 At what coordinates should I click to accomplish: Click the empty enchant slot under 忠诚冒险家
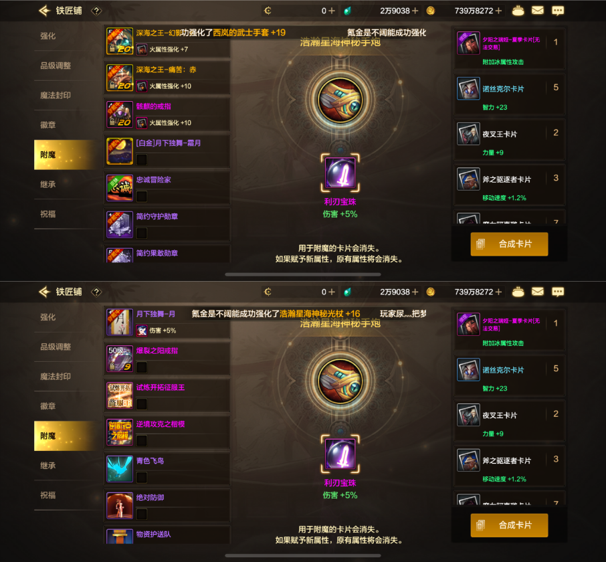[x=141, y=196]
